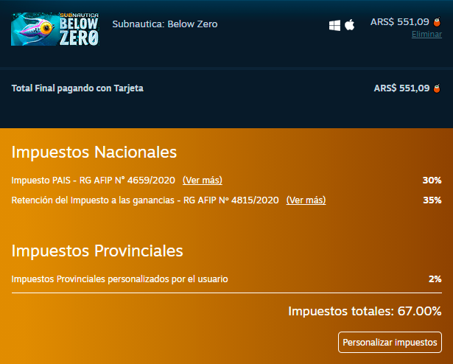This screenshot has width=453, height=364.
Task: Click the Windows platform icon
Action: coord(334,25)
